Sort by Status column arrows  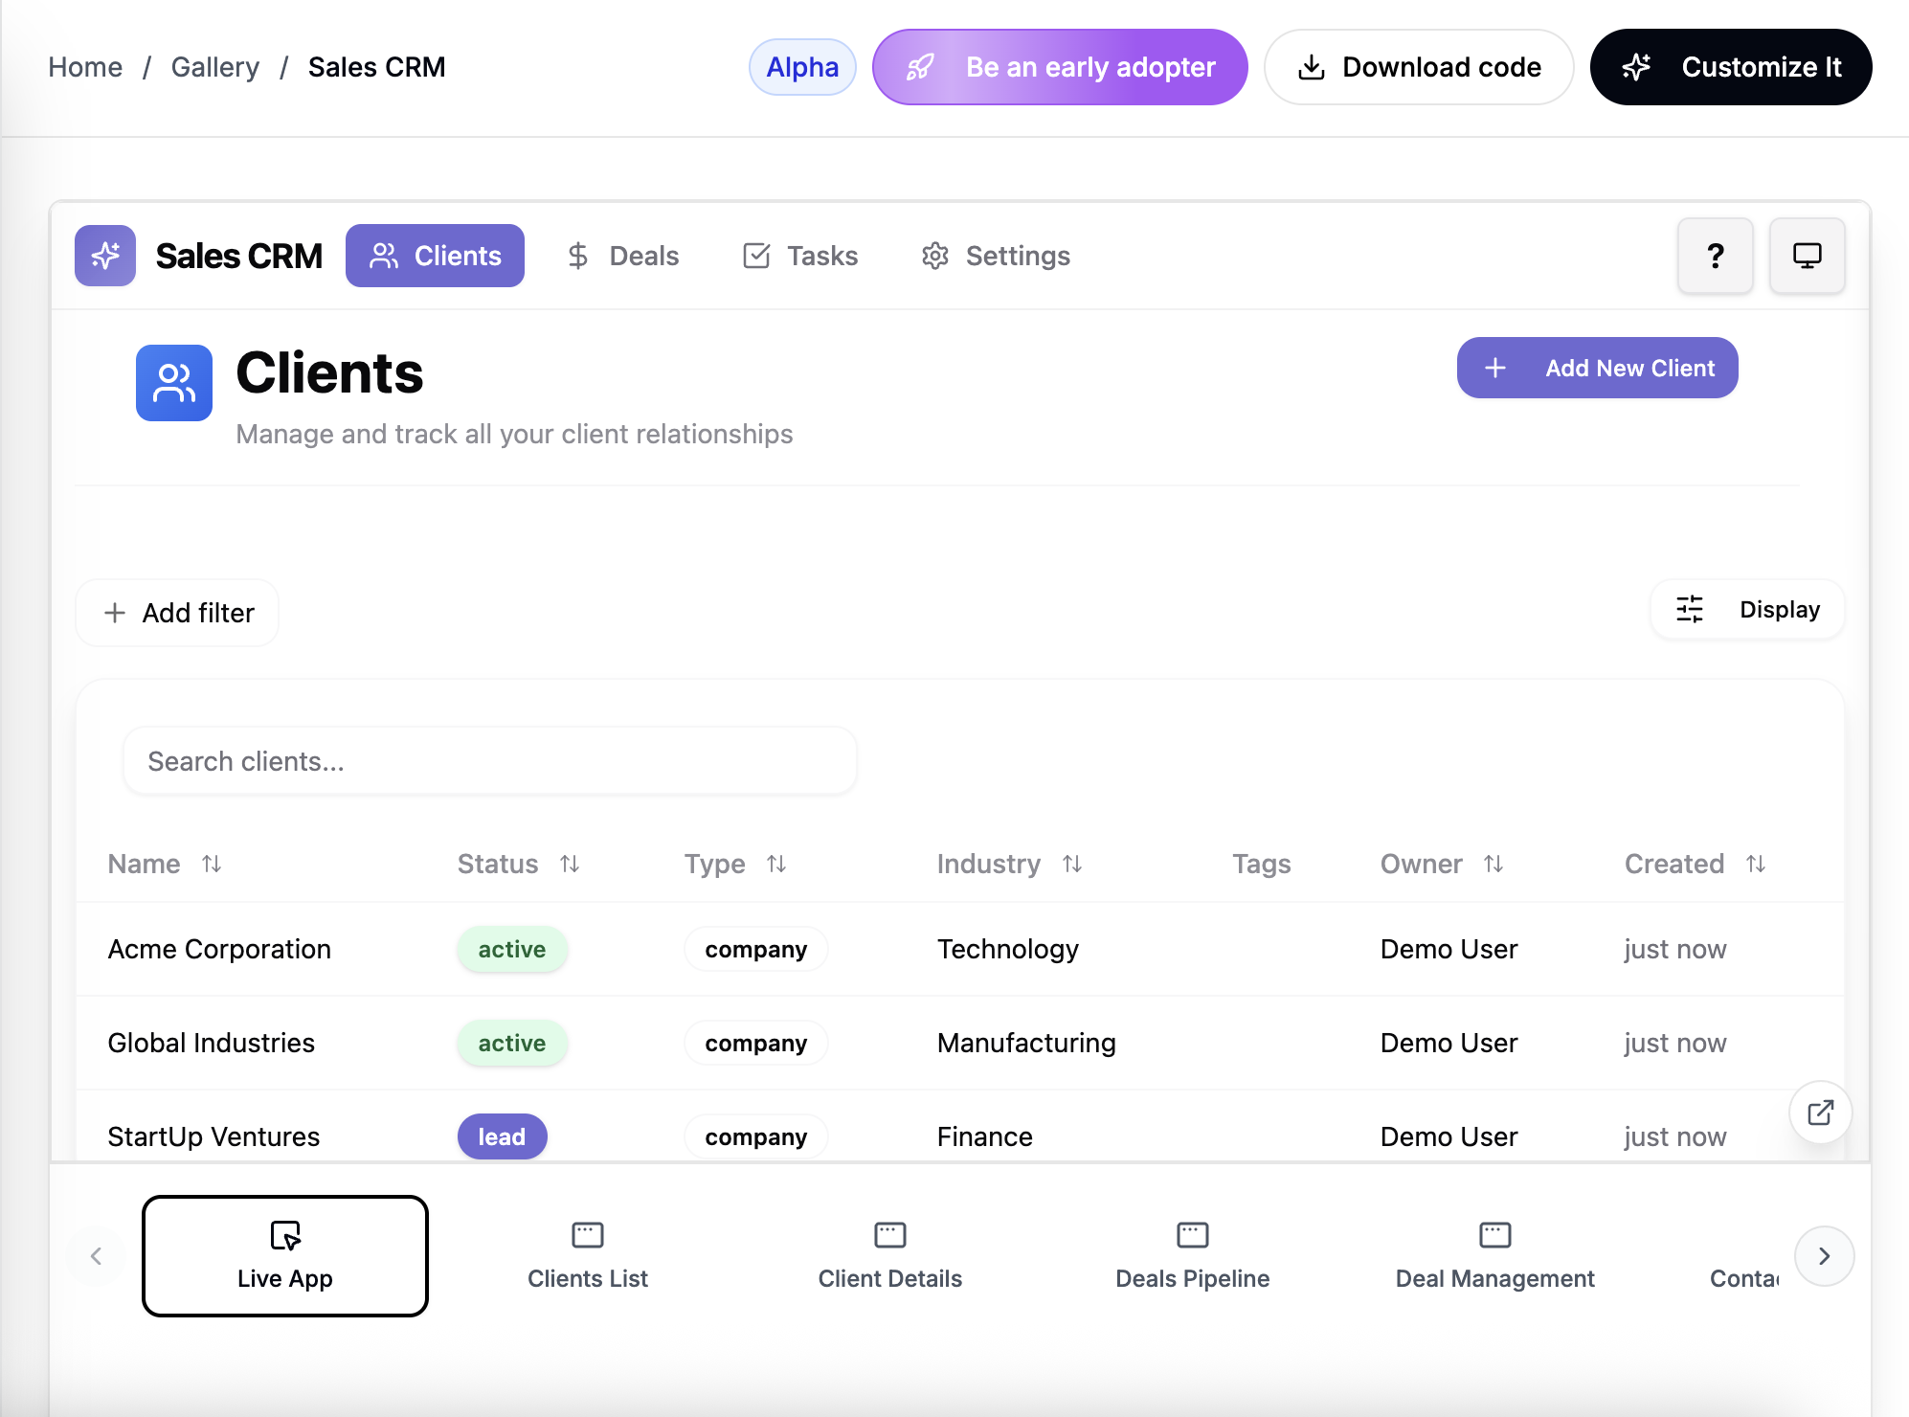coord(570,864)
